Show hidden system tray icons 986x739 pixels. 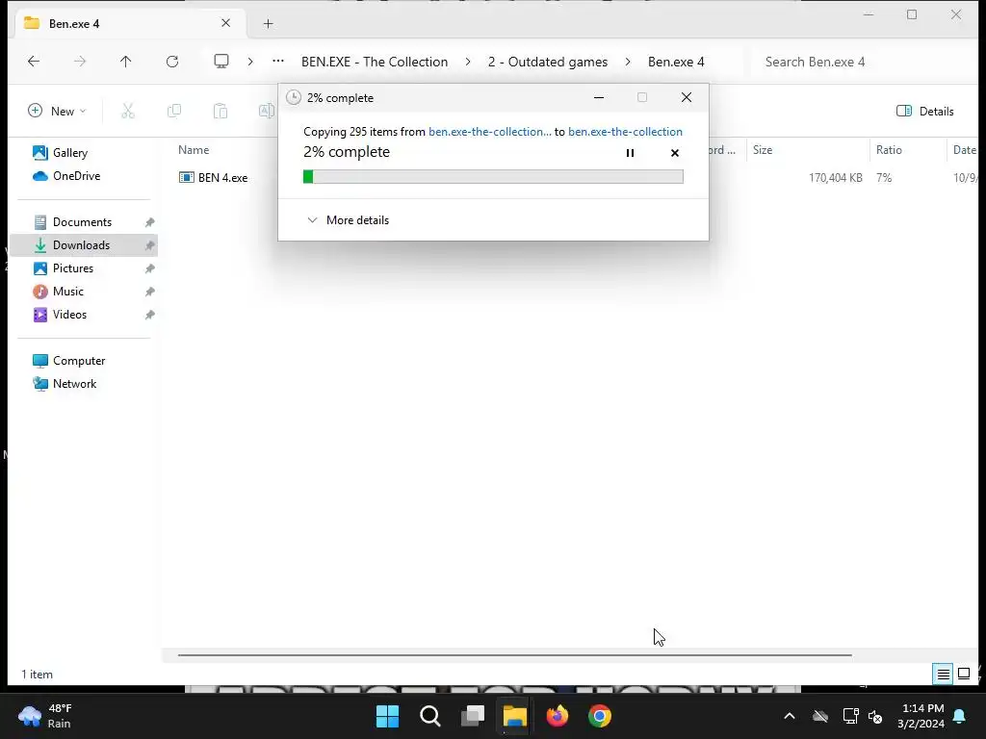click(x=790, y=716)
